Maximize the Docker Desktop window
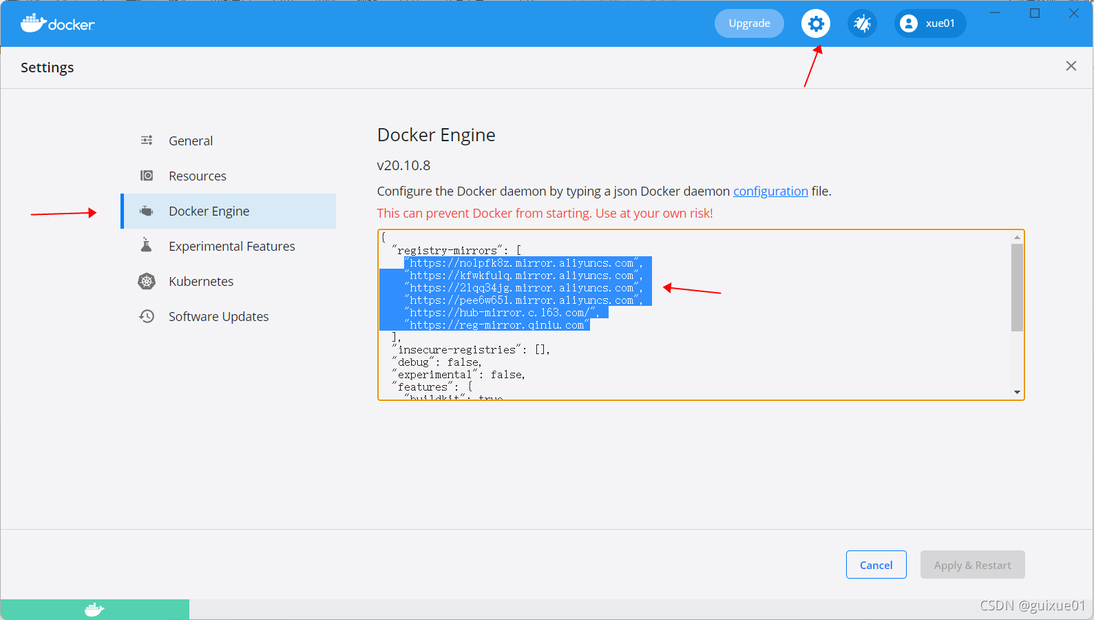The image size is (1094, 620). 1035,13
